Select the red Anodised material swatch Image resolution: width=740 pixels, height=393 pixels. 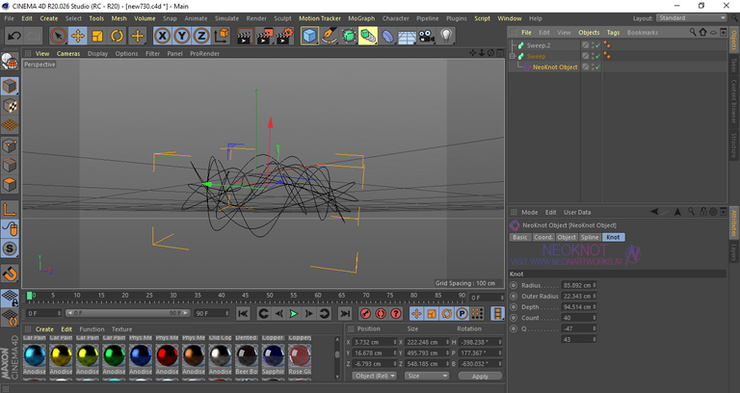167,355
